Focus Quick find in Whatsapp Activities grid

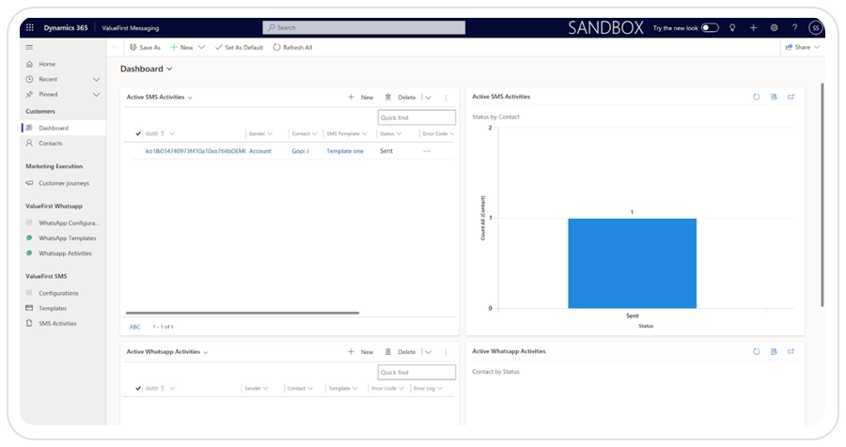pyautogui.click(x=416, y=373)
